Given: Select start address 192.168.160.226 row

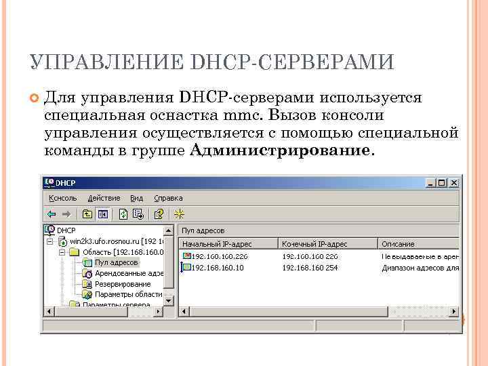Looking at the screenshot, I should (x=220, y=256).
